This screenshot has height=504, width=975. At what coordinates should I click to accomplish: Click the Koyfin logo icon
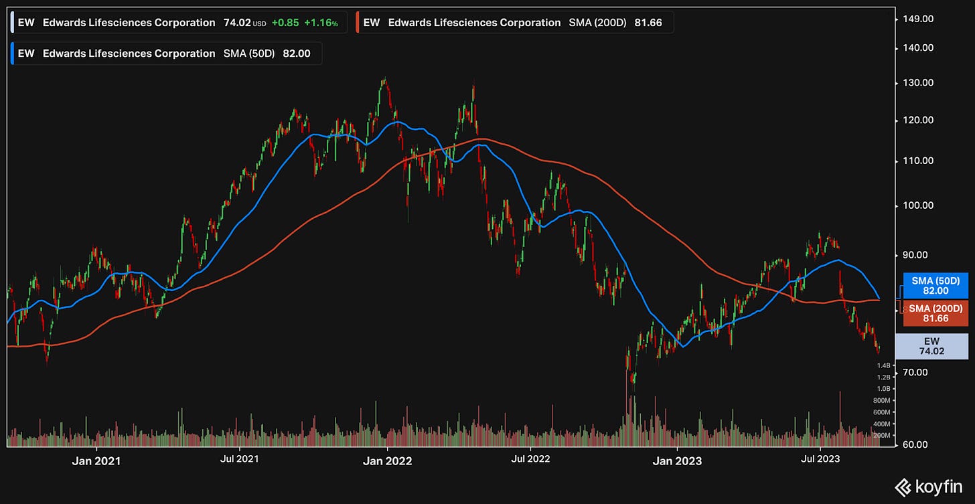903,487
